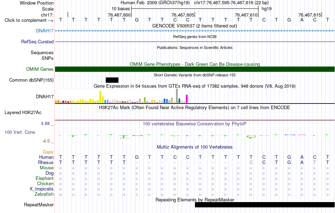Click the Window Position label

pyautogui.click(x=37, y=3)
